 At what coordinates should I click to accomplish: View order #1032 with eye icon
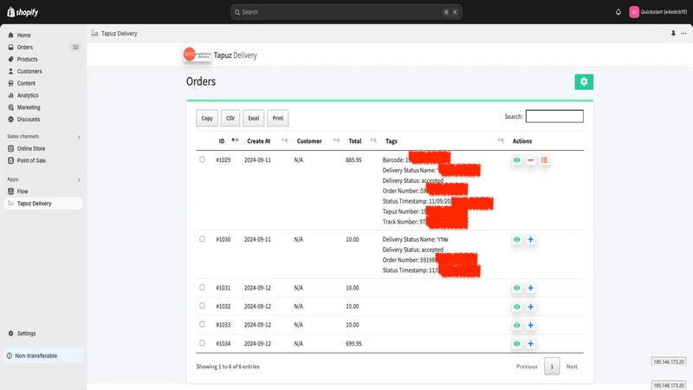[x=516, y=307]
